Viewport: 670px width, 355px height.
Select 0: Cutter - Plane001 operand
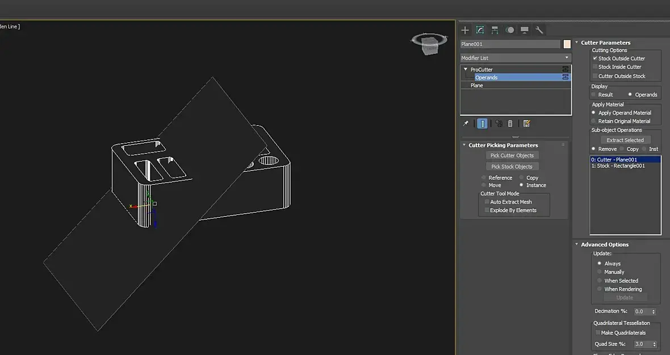(625, 159)
